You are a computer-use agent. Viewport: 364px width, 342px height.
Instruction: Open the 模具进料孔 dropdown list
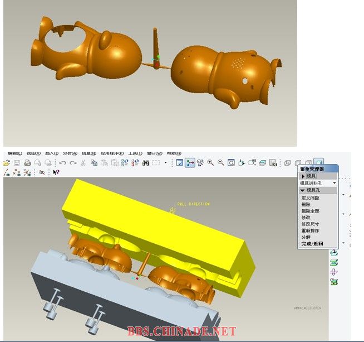(x=335, y=183)
